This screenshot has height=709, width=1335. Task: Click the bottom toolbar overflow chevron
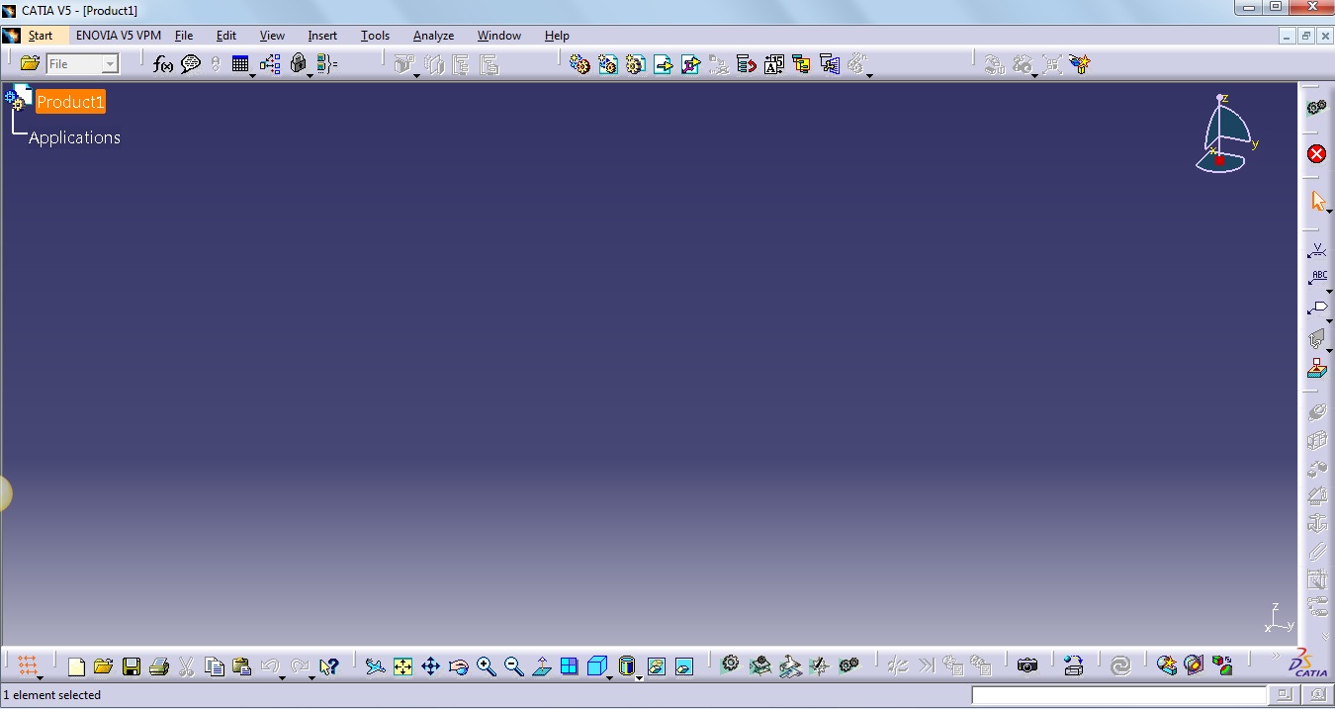click(1276, 657)
